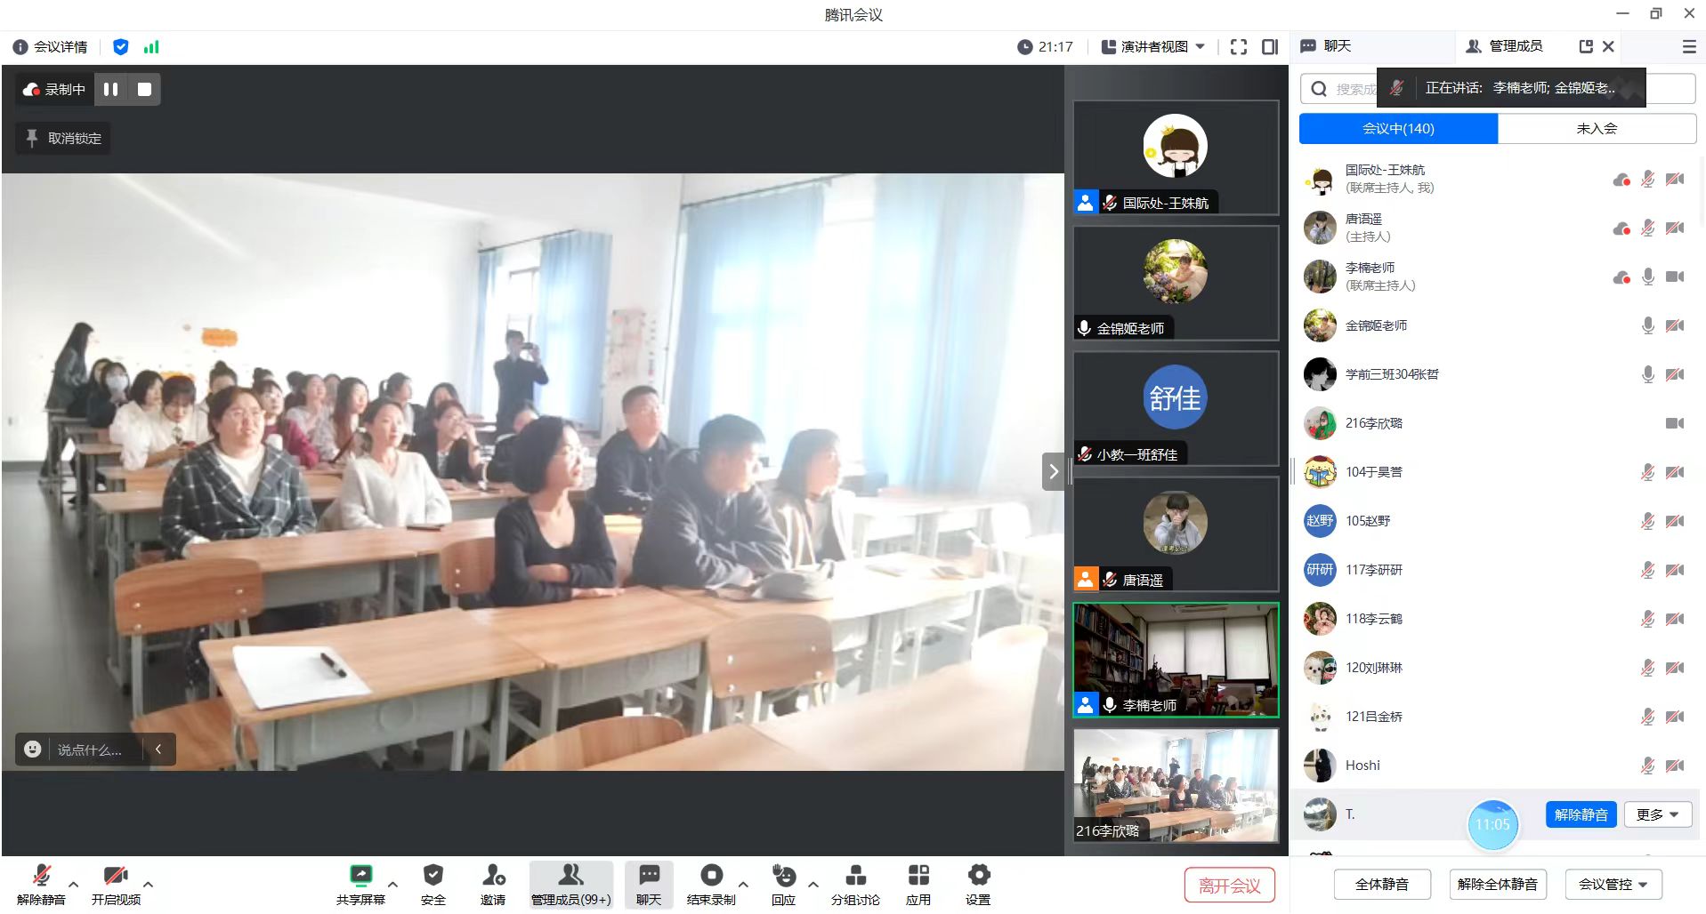This screenshot has width=1706, height=914.
Task: Select the 会议中(140) tab
Action: click(1398, 129)
